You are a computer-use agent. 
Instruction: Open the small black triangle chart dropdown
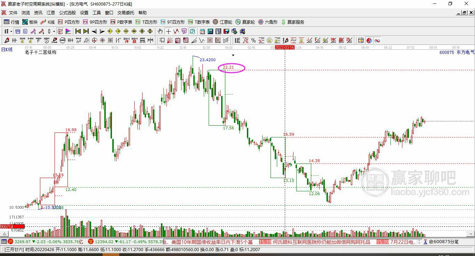(233, 55)
